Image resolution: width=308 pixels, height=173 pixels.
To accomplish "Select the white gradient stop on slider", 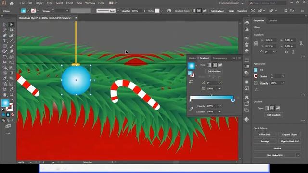I will pos(190,100).
